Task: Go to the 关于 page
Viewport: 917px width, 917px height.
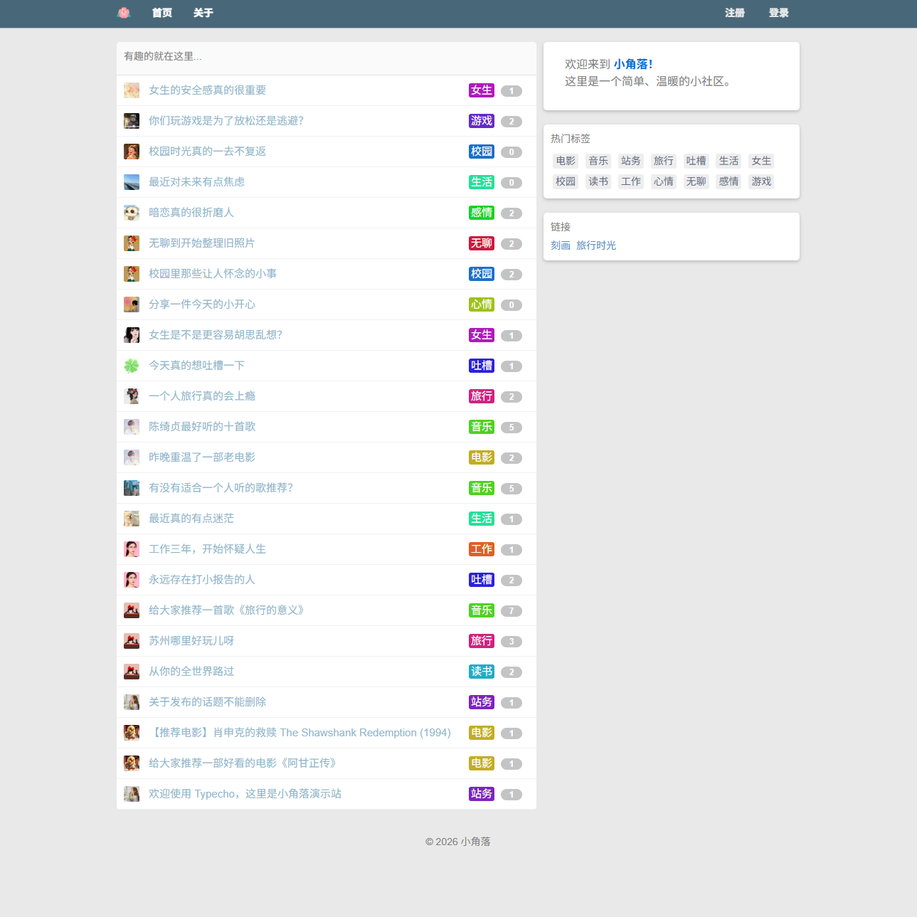Action: pyautogui.click(x=203, y=13)
